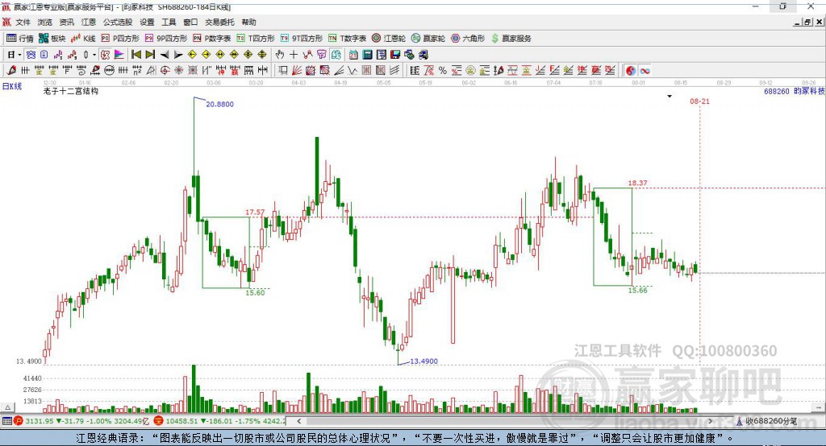Open the P四方形 tool
This screenshot has width=826, height=446.
point(120,39)
